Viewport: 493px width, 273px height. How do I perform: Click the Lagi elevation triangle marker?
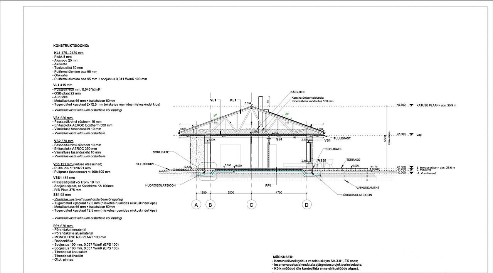pos(411,134)
